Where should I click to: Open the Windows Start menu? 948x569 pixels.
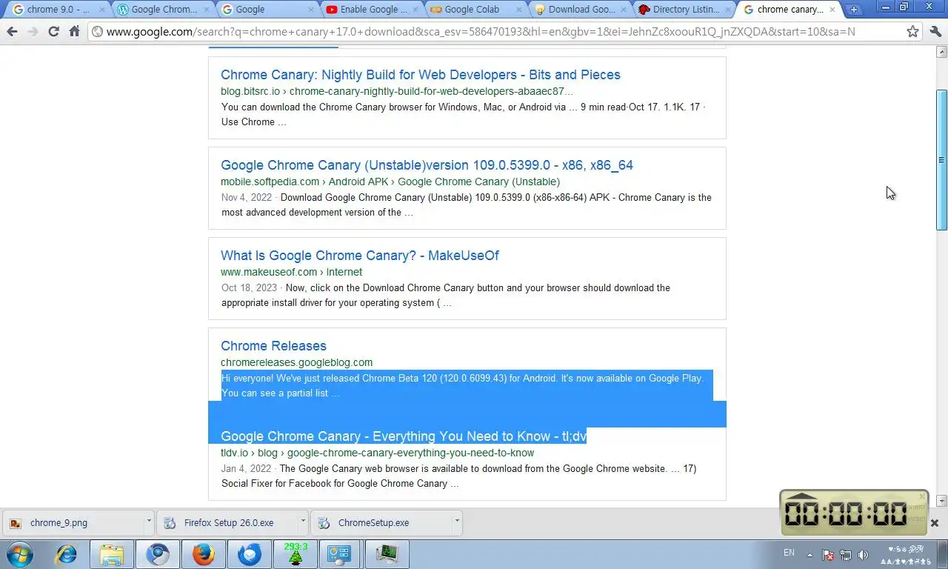pos(19,554)
